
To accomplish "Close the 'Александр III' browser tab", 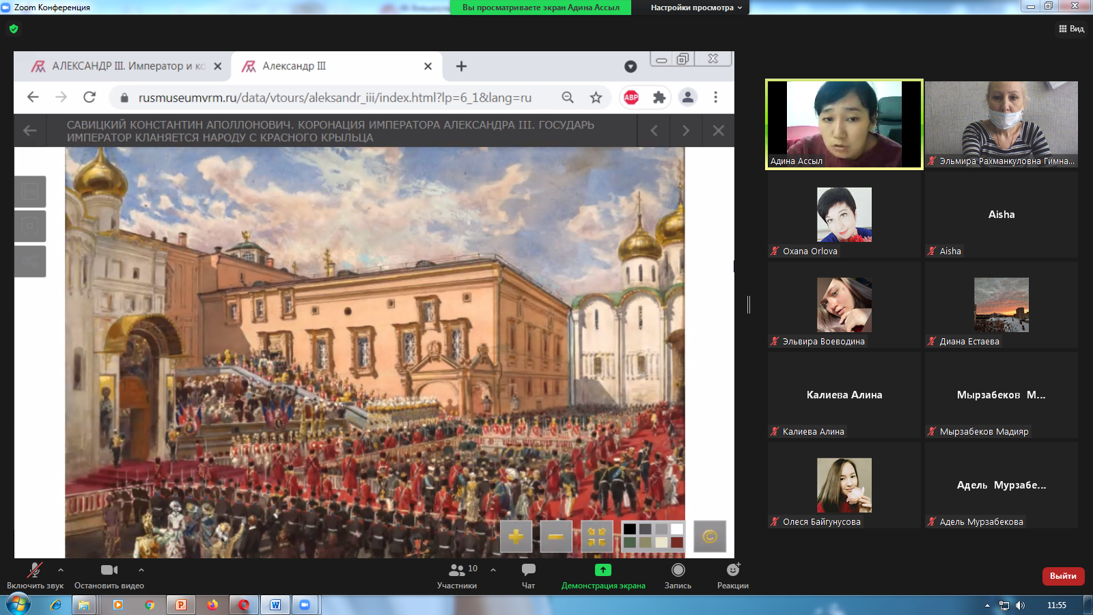I will click(428, 66).
